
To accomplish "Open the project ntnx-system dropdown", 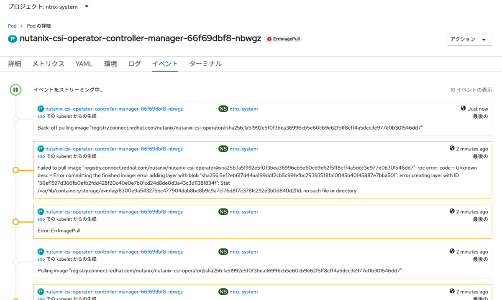I will pyautogui.click(x=49, y=7).
